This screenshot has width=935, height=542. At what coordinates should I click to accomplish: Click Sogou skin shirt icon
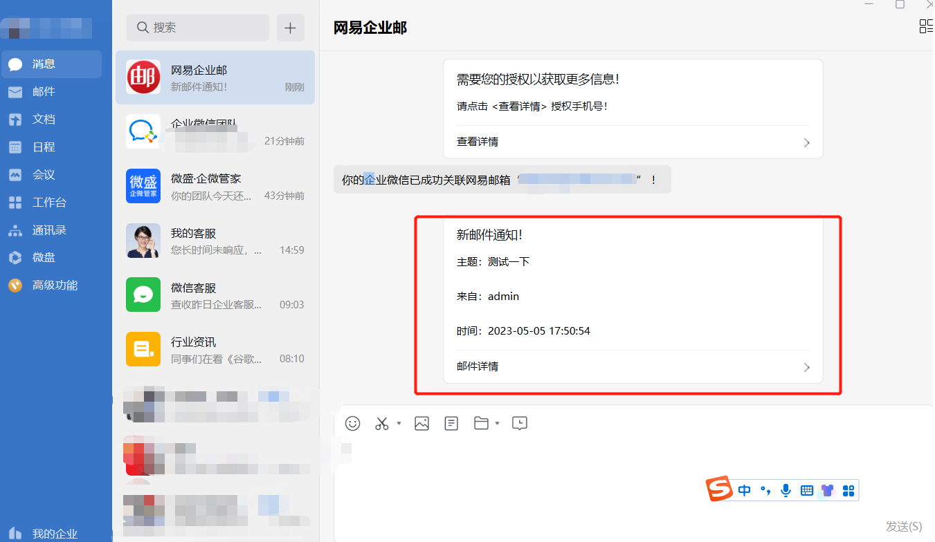point(828,491)
